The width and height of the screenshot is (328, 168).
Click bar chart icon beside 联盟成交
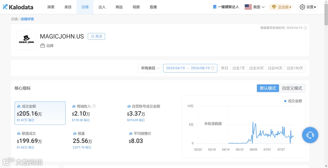(19, 133)
